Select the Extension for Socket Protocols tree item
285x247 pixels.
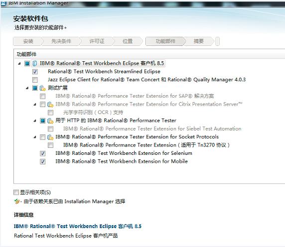[x=137, y=137]
